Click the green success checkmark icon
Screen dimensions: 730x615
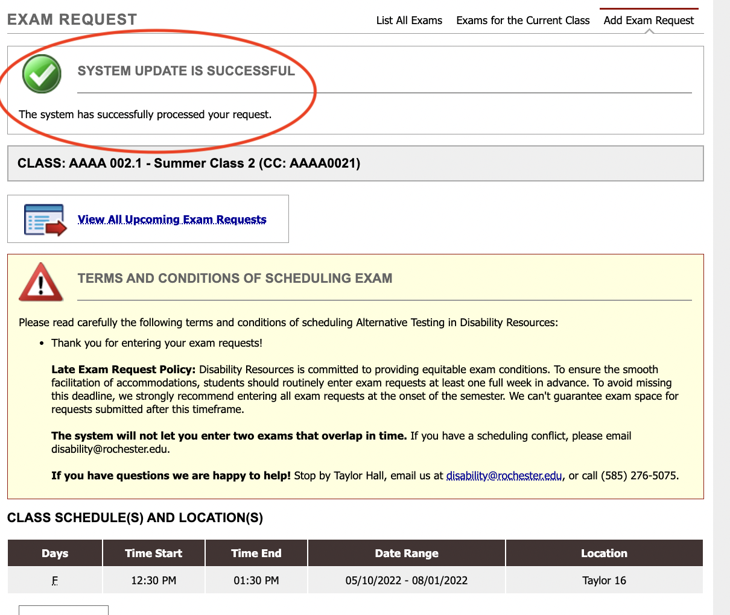click(42, 74)
